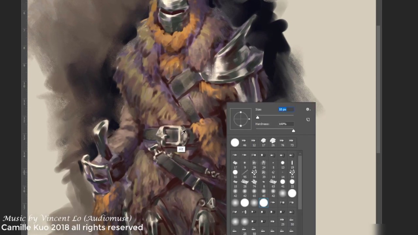The height and width of the screenshot is (235, 418).
Task: Select recent brush labeled 26
Action: 273,142
